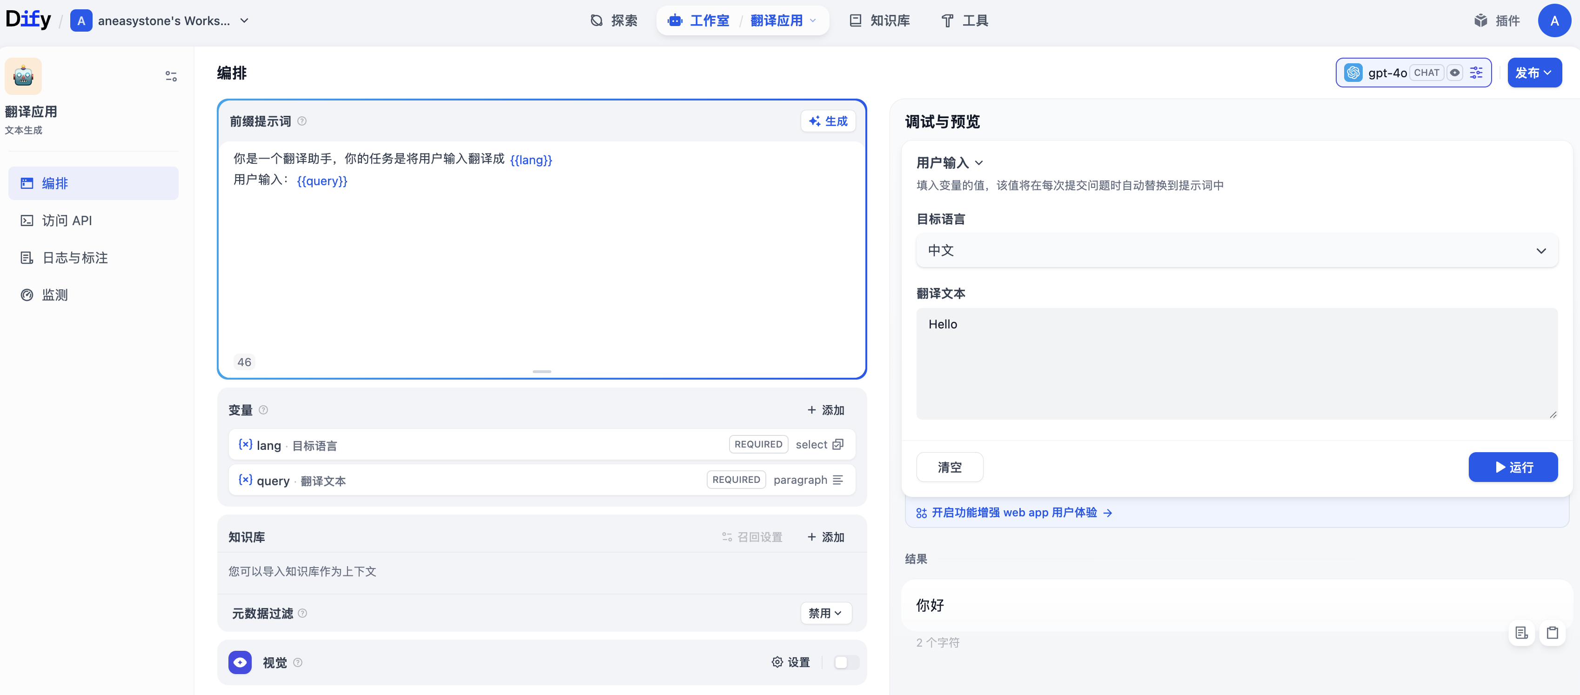This screenshot has width=1580, height=695.
Task: Open the log icon next to copy
Action: coord(1521,633)
